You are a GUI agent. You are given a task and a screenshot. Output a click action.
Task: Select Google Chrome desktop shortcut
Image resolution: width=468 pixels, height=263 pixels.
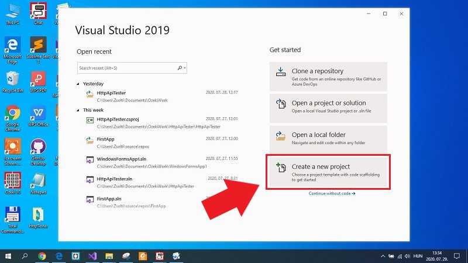pyautogui.click(x=12, y=118)
